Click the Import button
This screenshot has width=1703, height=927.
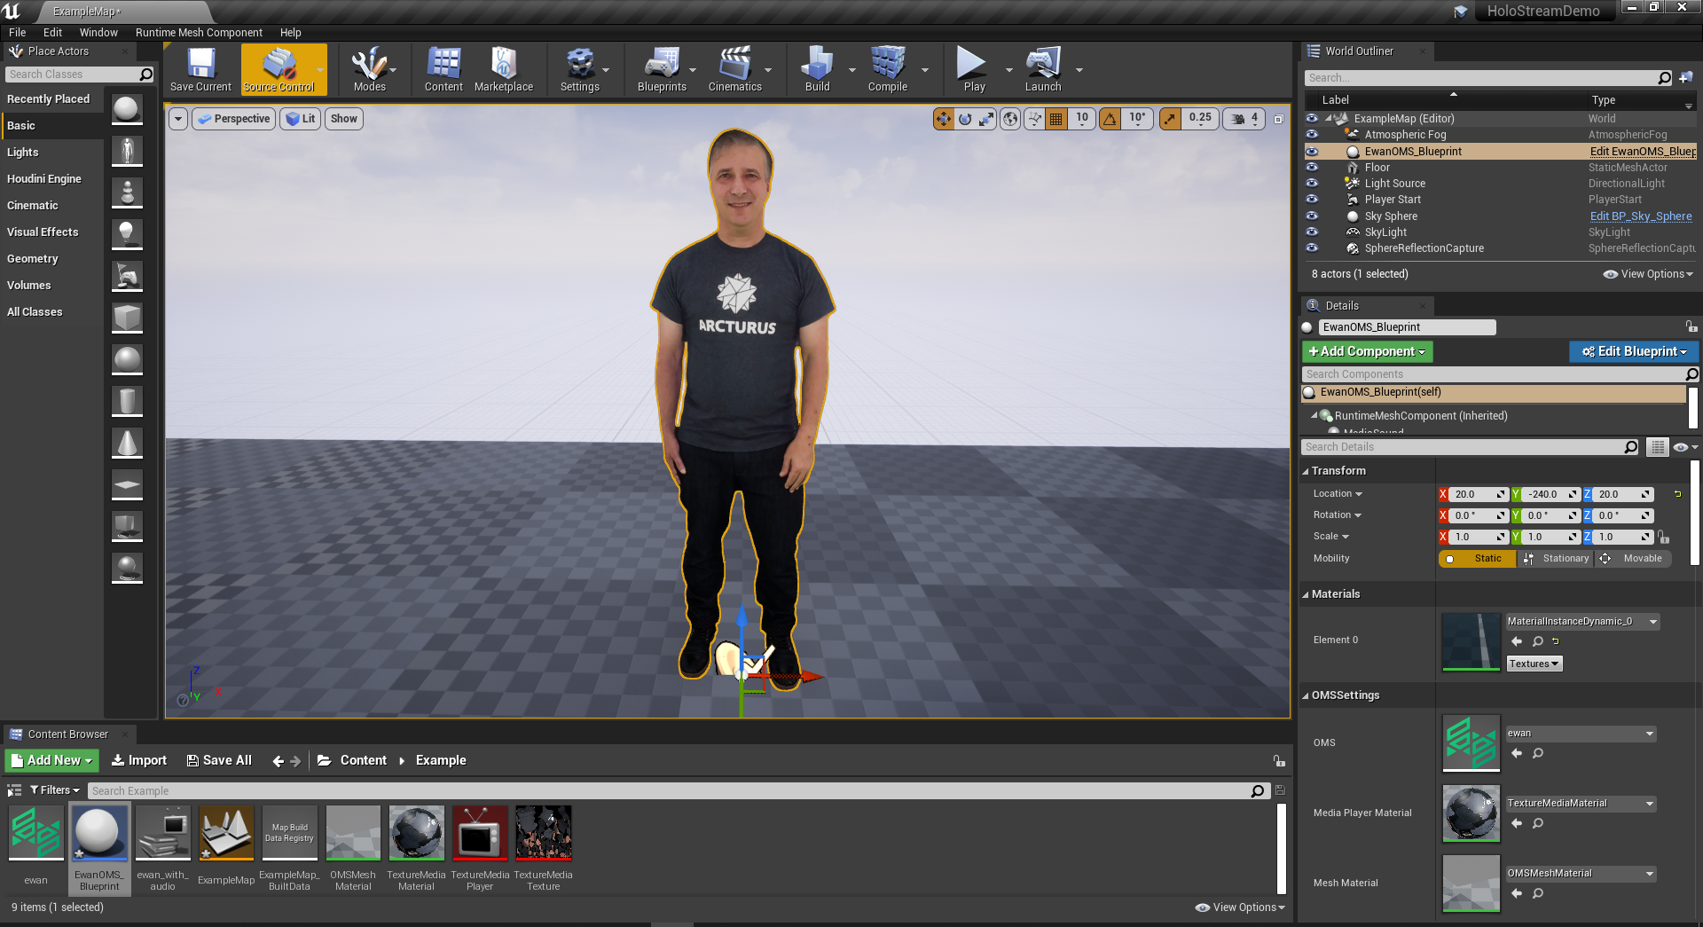click(138, 761)
